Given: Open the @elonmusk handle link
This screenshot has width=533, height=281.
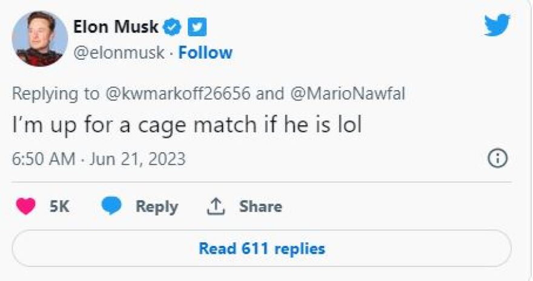Looking at the screenshot, I should click(119, 53).
